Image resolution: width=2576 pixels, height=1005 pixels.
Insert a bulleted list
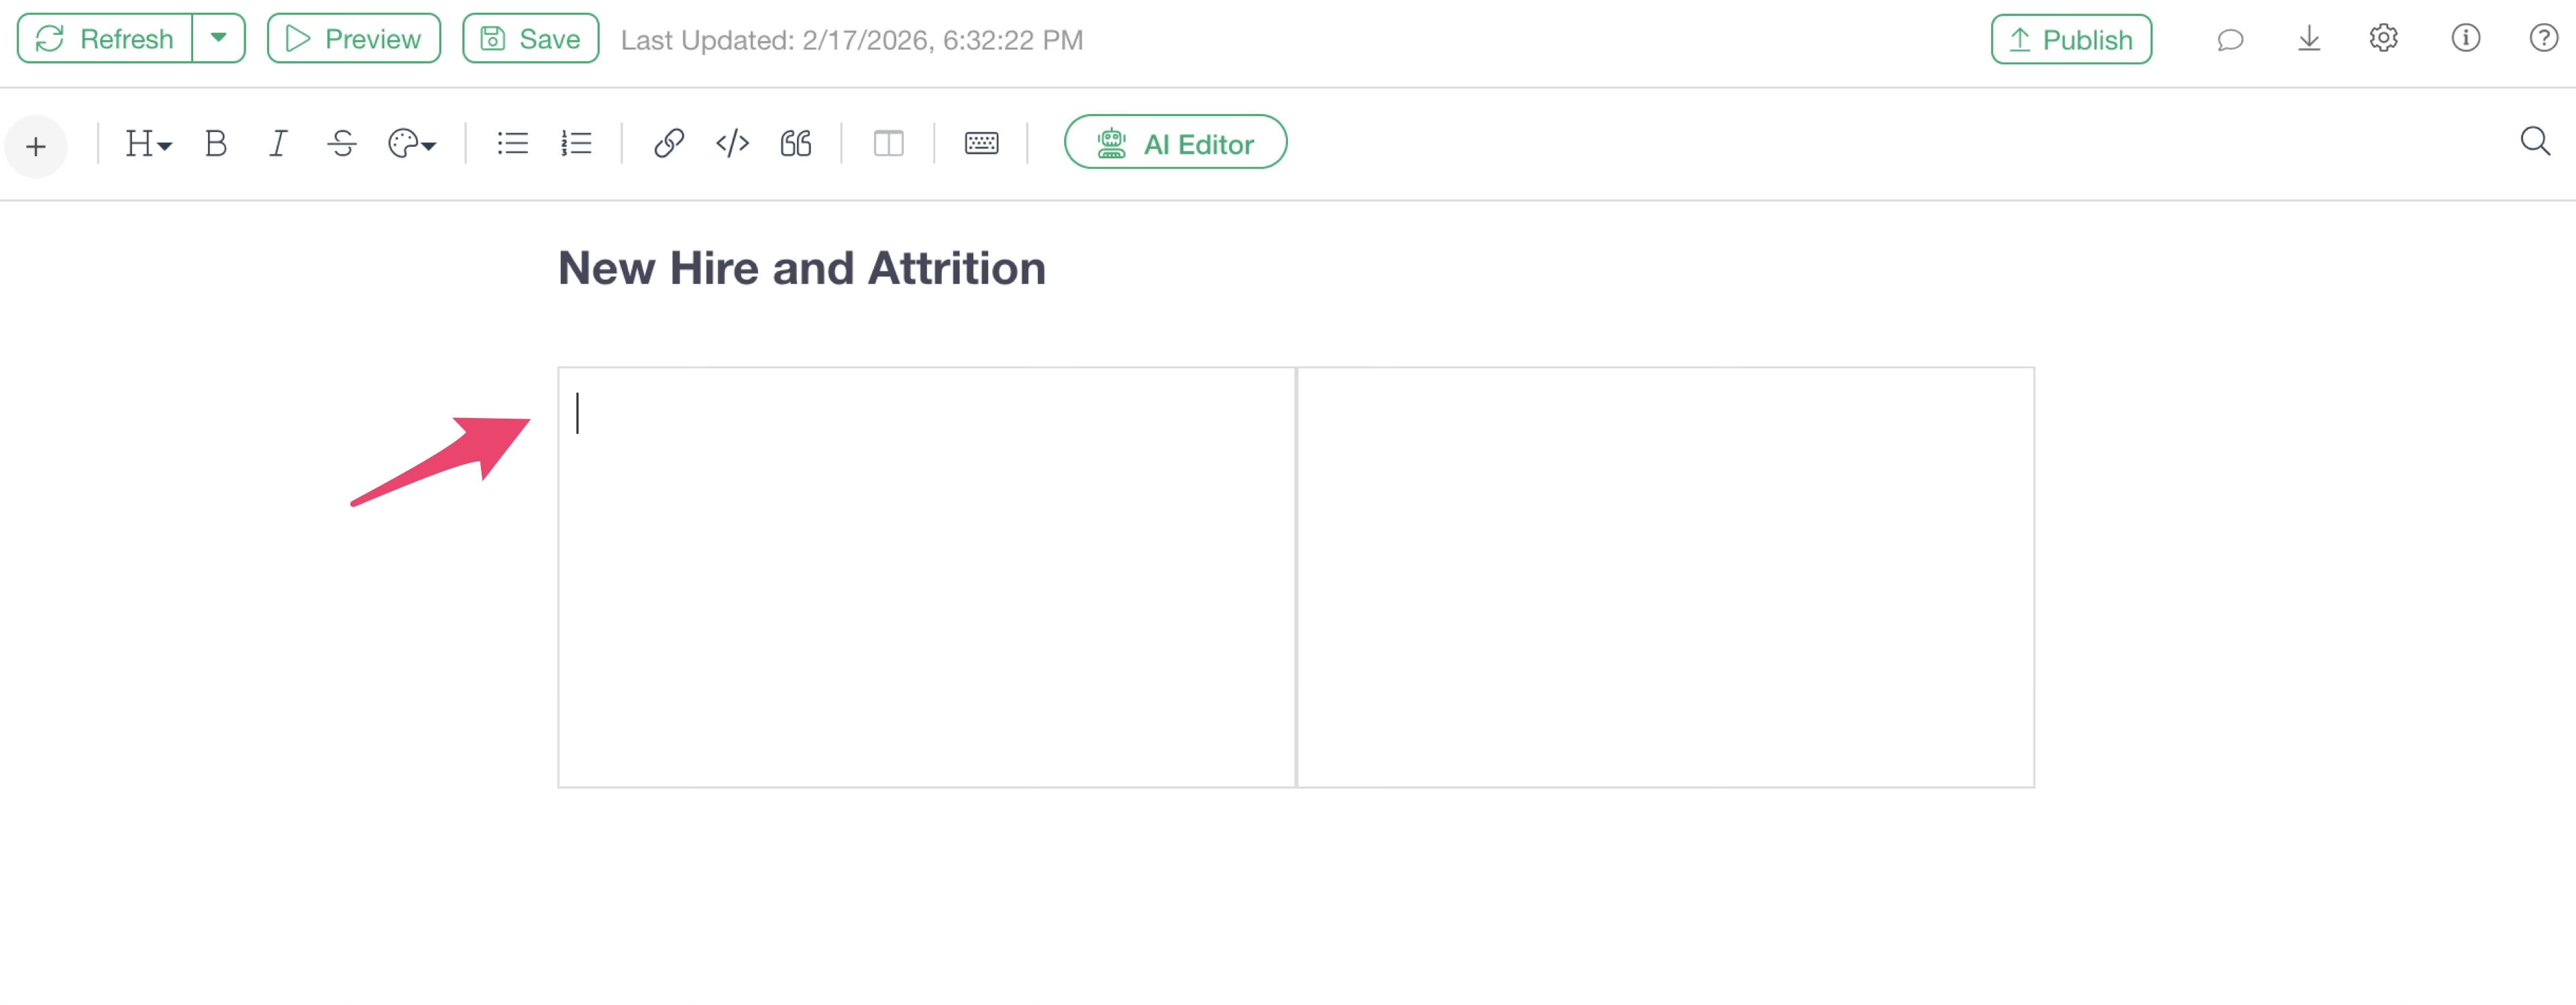[512, 144]
